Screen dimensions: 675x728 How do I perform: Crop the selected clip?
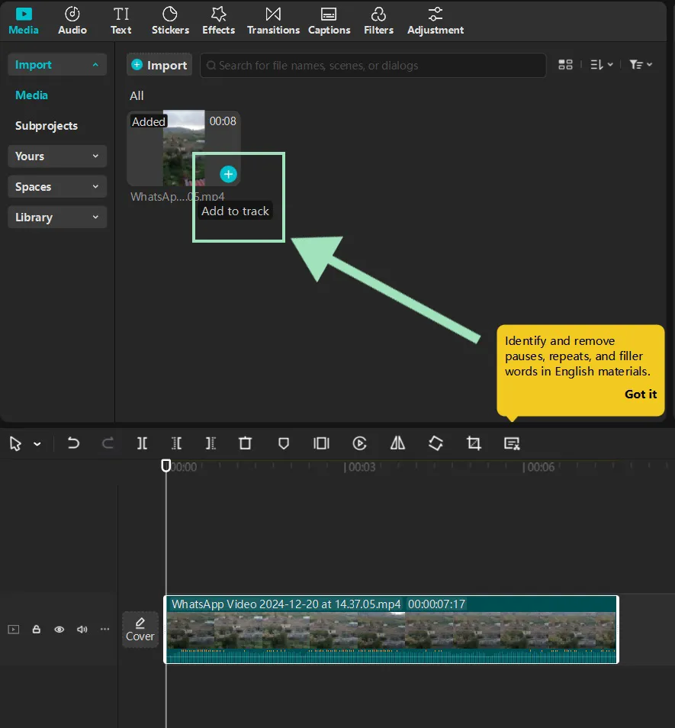474,443
